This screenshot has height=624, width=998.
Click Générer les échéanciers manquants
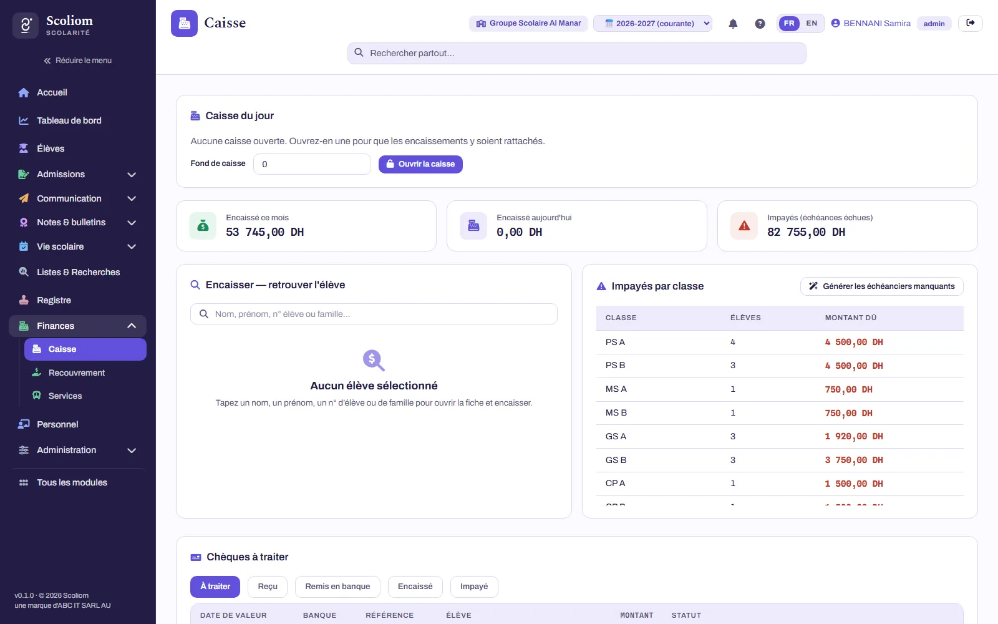pyautogui.click(x=882, y=286)
